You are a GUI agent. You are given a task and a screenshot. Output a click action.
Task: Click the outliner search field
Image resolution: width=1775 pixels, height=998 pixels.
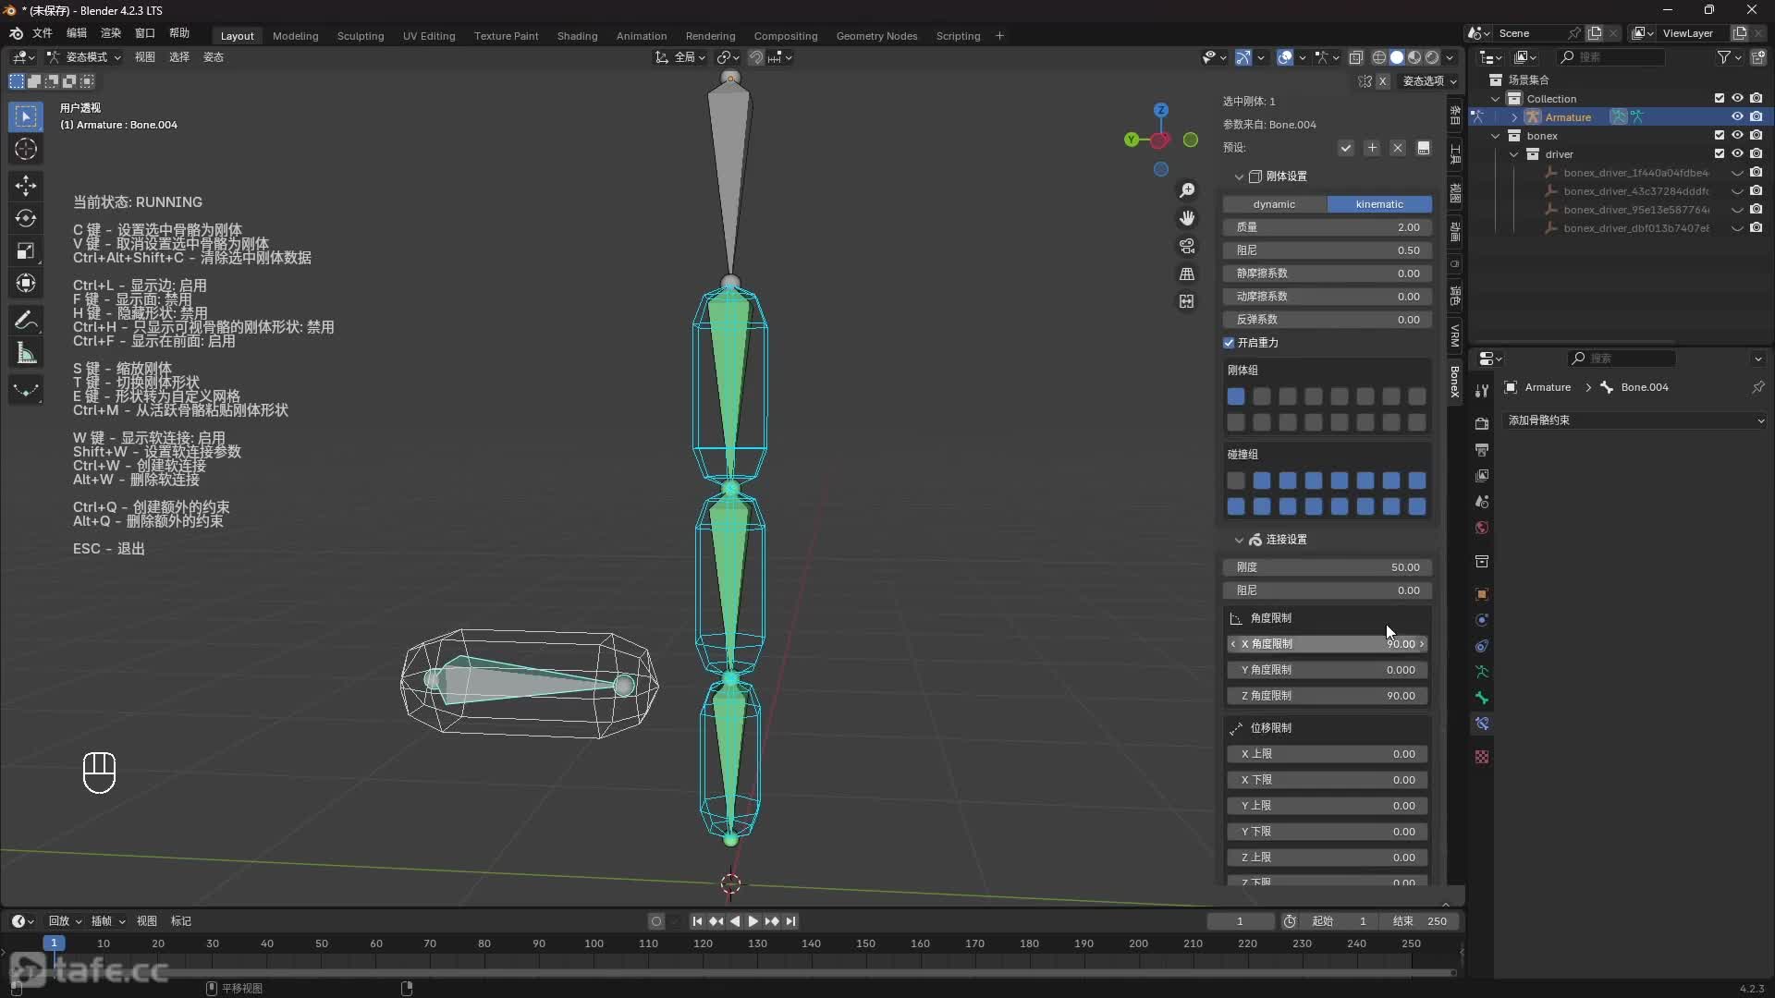[x=1611, y=57]
